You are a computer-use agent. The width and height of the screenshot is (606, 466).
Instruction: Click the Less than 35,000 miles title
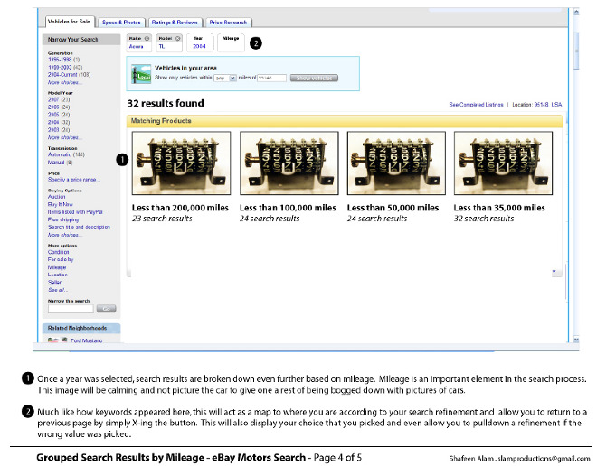point(499,208)
